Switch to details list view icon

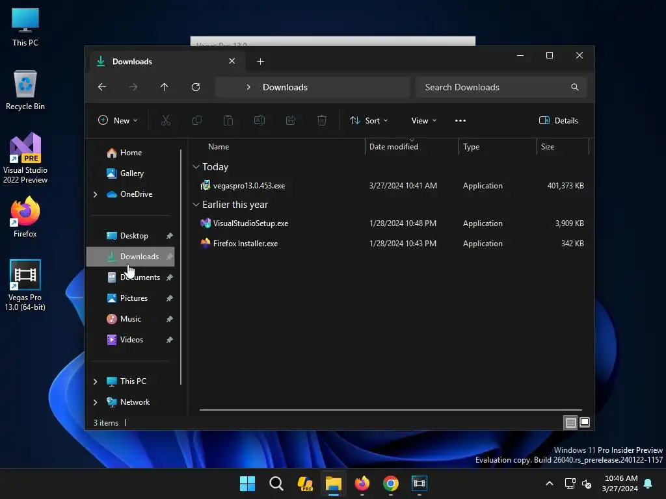pos(571,422)
